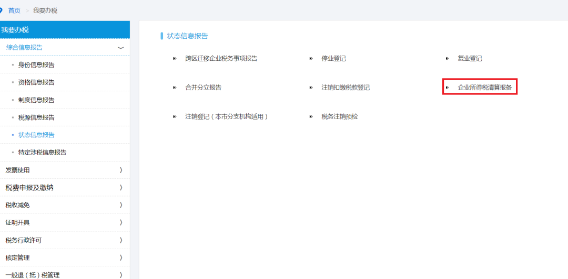This screenshot has width=568, height=279.
Task: Open 特定涉税信息报告 sidebar item
Action: 42,153
